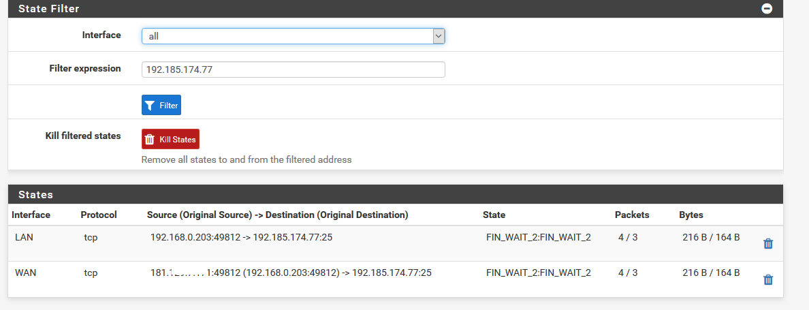Click the Bytes column header

691,215
